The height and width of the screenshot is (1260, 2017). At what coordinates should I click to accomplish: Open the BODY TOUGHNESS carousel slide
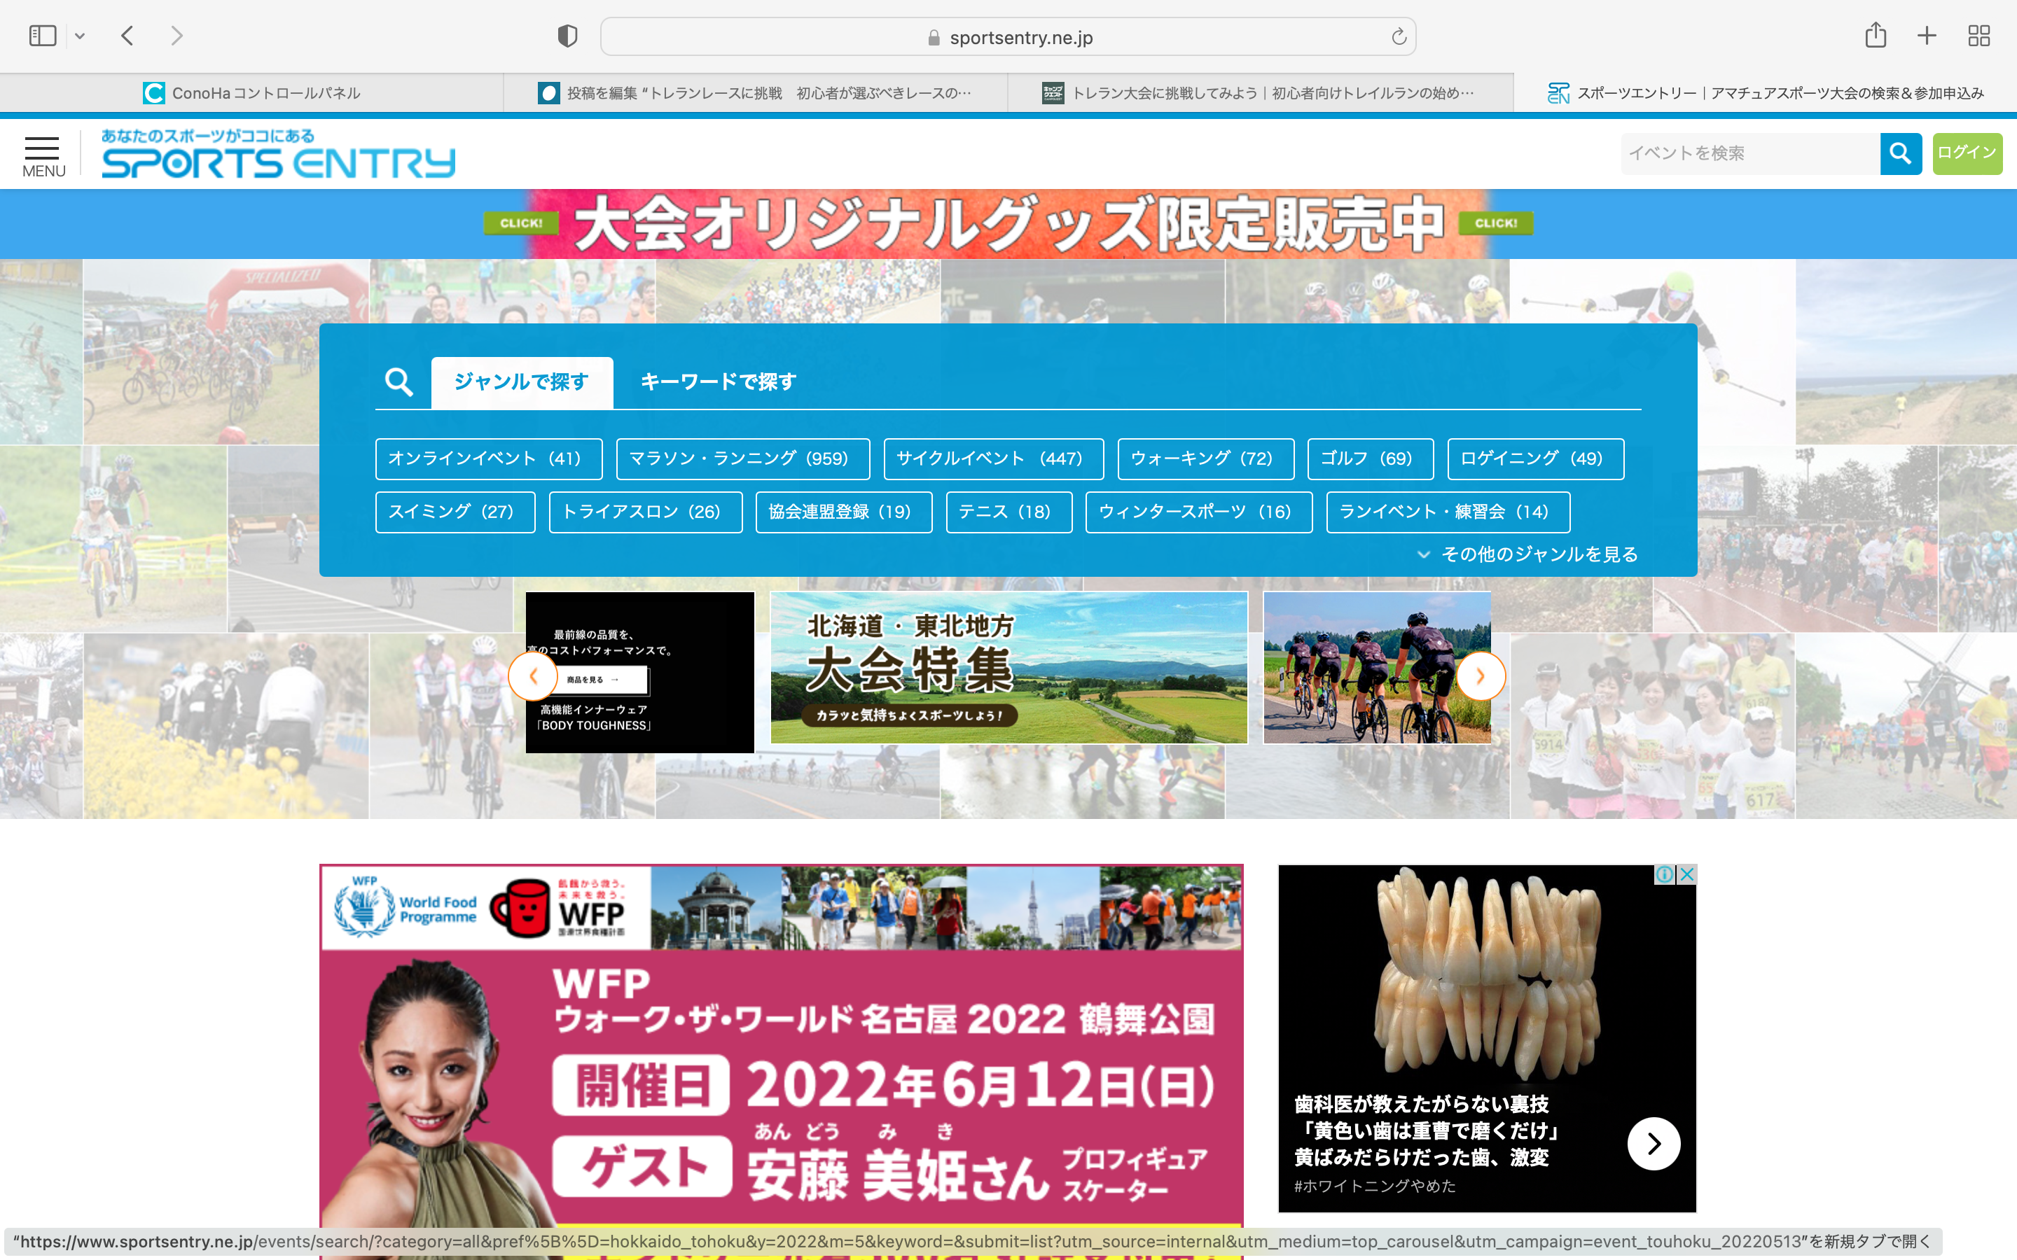pyautogui.click(x=640, y=673)
